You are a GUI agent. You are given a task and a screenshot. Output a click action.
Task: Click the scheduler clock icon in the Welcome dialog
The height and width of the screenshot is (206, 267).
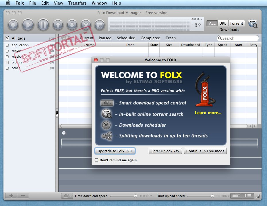[x=106, y=125]
